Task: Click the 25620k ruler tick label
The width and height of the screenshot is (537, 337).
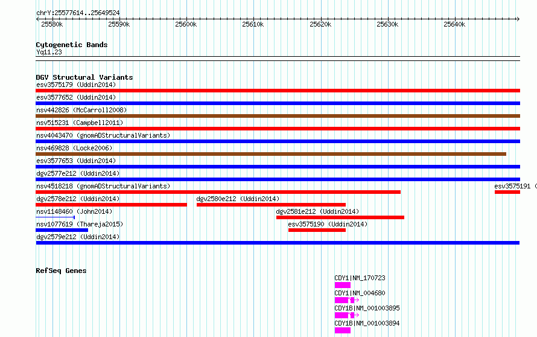Action: pos(320,24)
